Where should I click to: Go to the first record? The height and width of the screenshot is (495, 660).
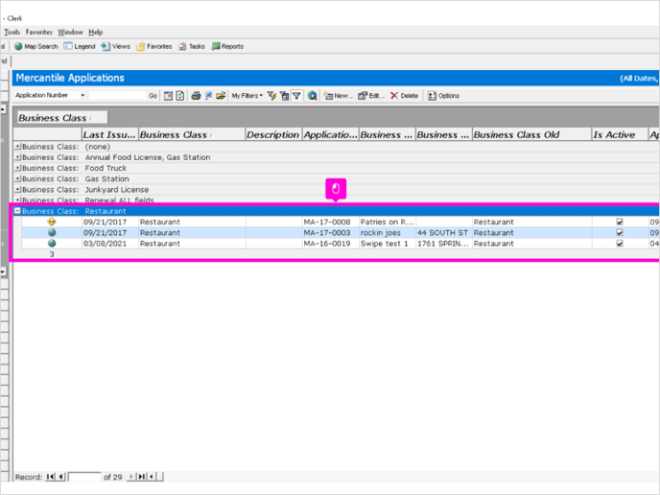[50, 477]
